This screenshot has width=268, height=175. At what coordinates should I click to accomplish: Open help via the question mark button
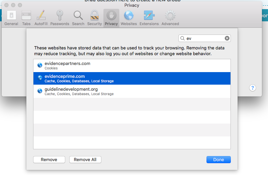[x=252, y=88]
